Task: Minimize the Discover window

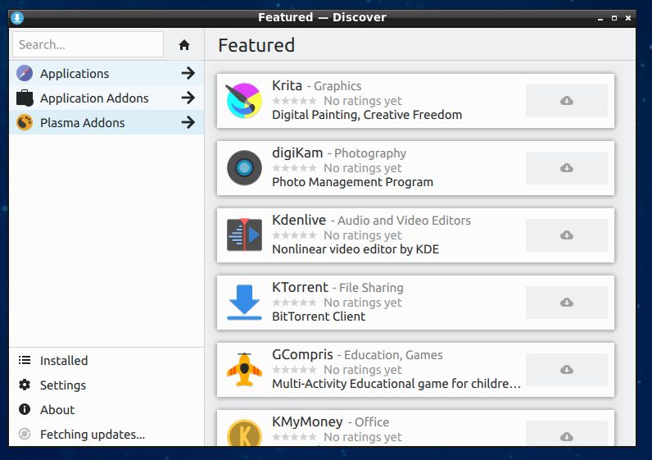Action: click(600, 18)
